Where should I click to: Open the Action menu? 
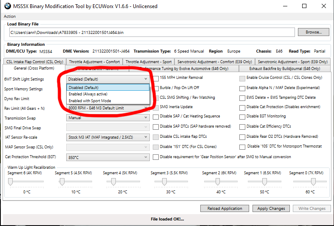(x=9, y=16)
